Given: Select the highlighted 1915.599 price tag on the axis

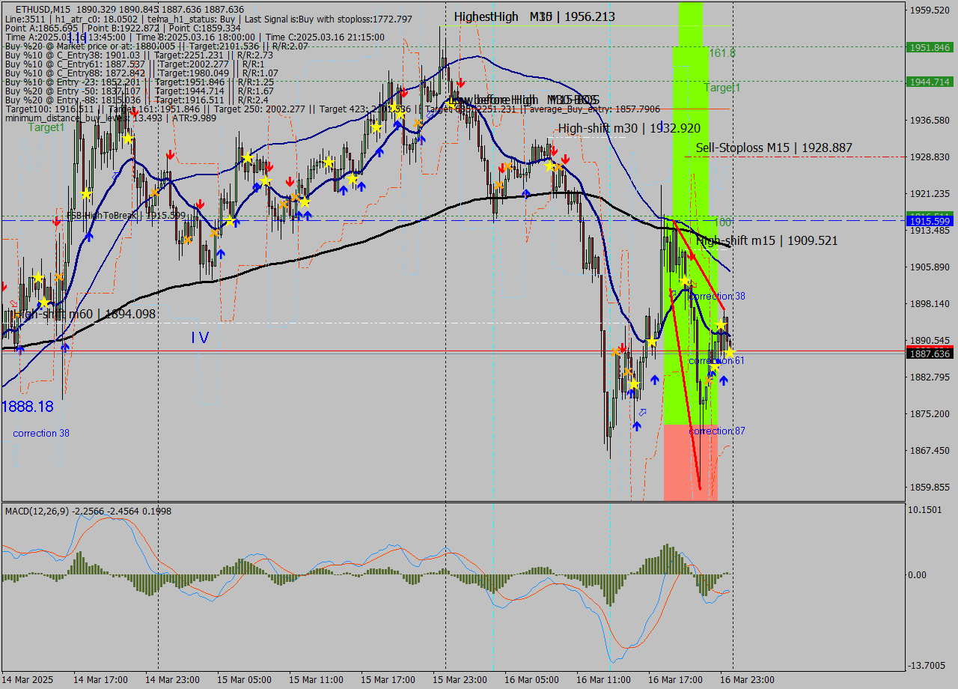Looking at the screenshot, I should click(928, 221).
